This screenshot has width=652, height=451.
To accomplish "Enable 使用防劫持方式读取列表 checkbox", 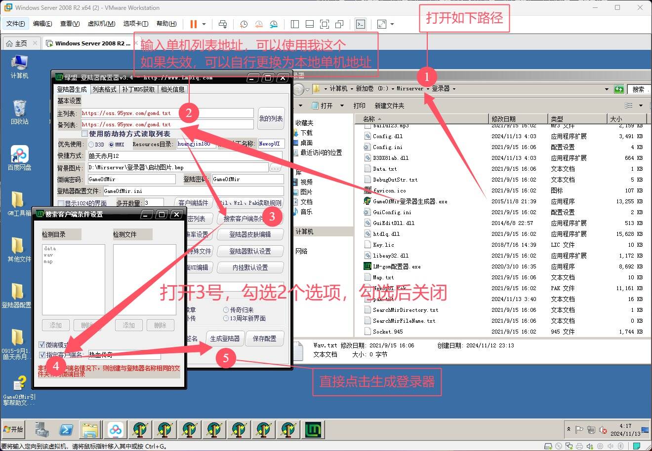I will (85, 134).
